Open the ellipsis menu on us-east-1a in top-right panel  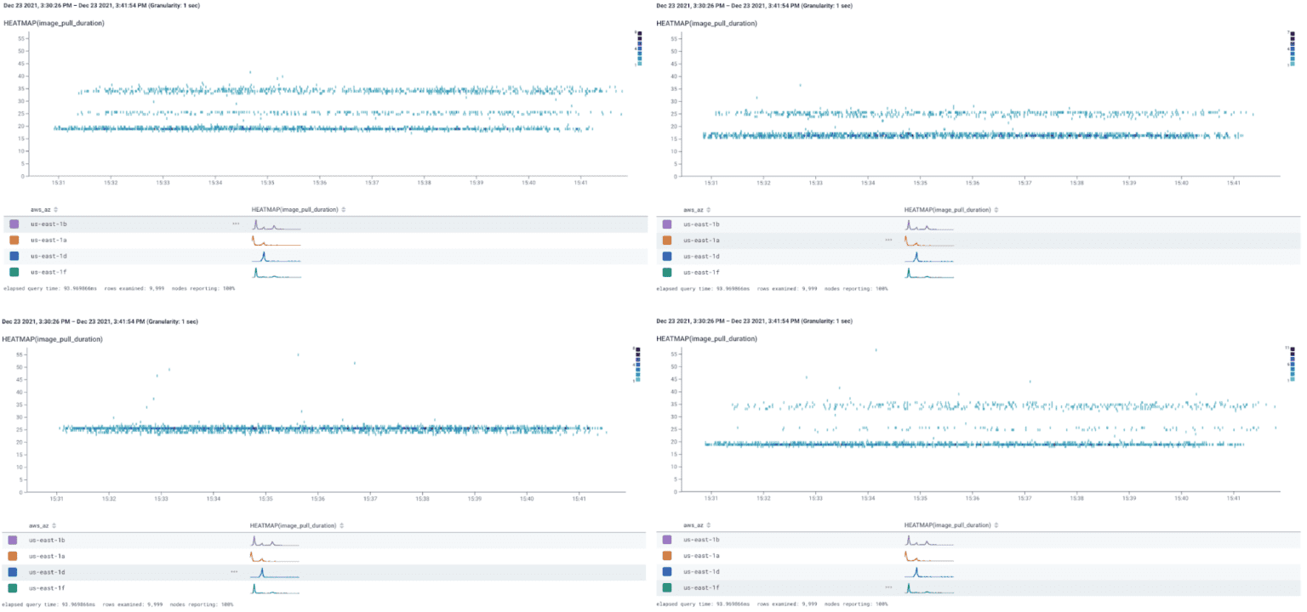888,240
